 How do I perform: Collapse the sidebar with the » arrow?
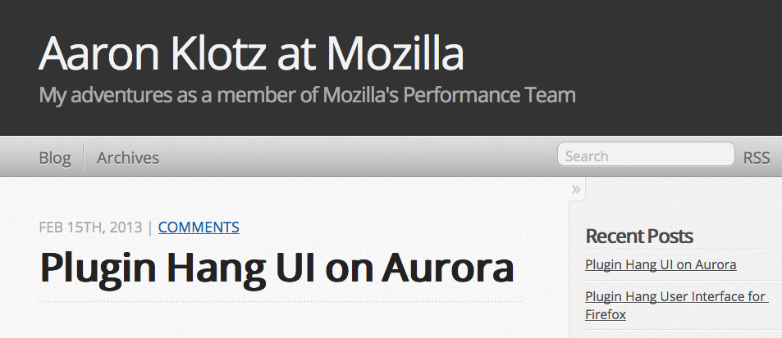pos(577,190)
